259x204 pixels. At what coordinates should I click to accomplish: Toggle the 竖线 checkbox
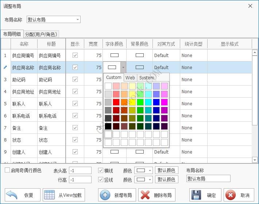click(x=101, y=180)
